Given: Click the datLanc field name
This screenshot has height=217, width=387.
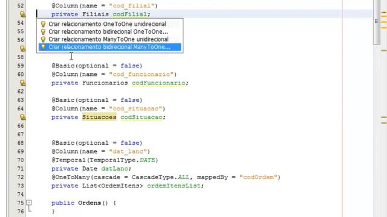Looking at the screenshot, I should pos(114,169).
